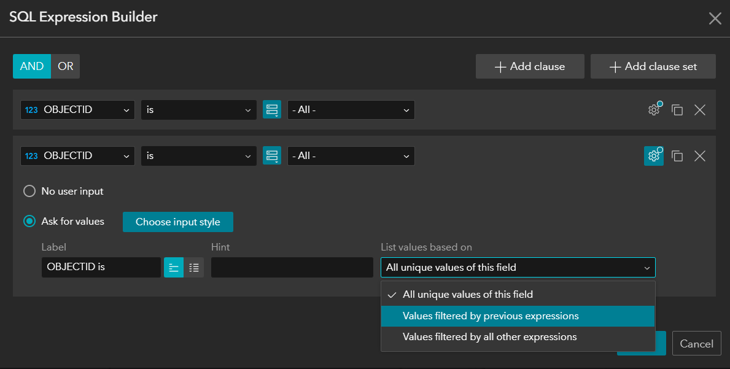Remove the second OBJECTID clause
This screenshot has width=730, height=369.
(700, 155)
